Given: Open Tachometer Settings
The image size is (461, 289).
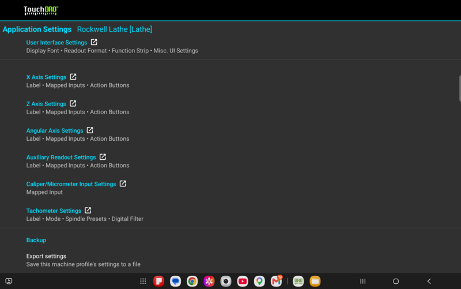Looking at the screenshot, I should click(54, 211).
